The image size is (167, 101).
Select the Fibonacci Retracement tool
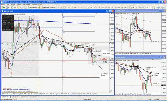pyautogui.click(x=78, y=7)
